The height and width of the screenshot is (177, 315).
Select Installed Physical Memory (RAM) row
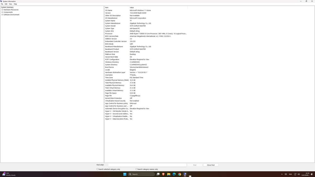pos(146,80)
